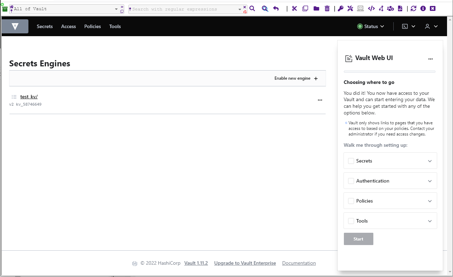
Task: Check the Tools walkthrough checkbox
Action: point(351,221)
